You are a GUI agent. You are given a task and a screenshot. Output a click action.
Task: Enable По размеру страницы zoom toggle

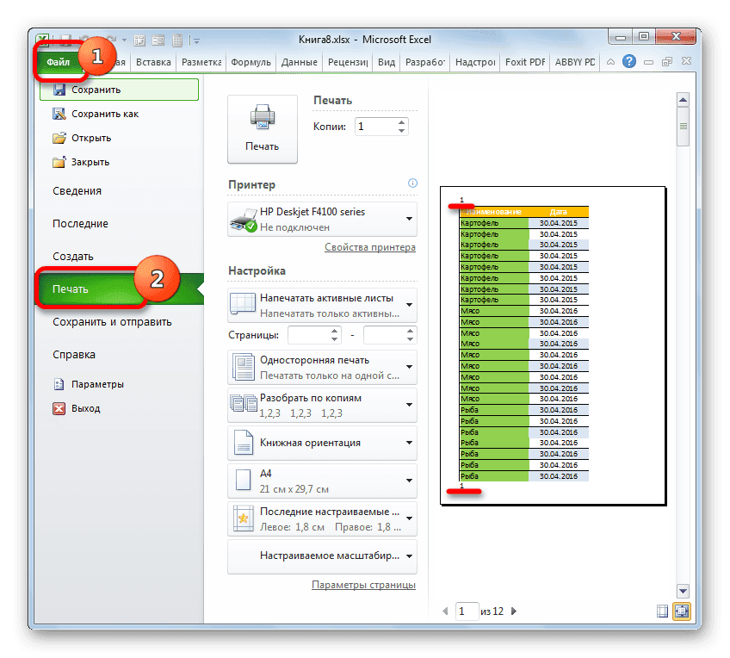click(x=683, y=611)
